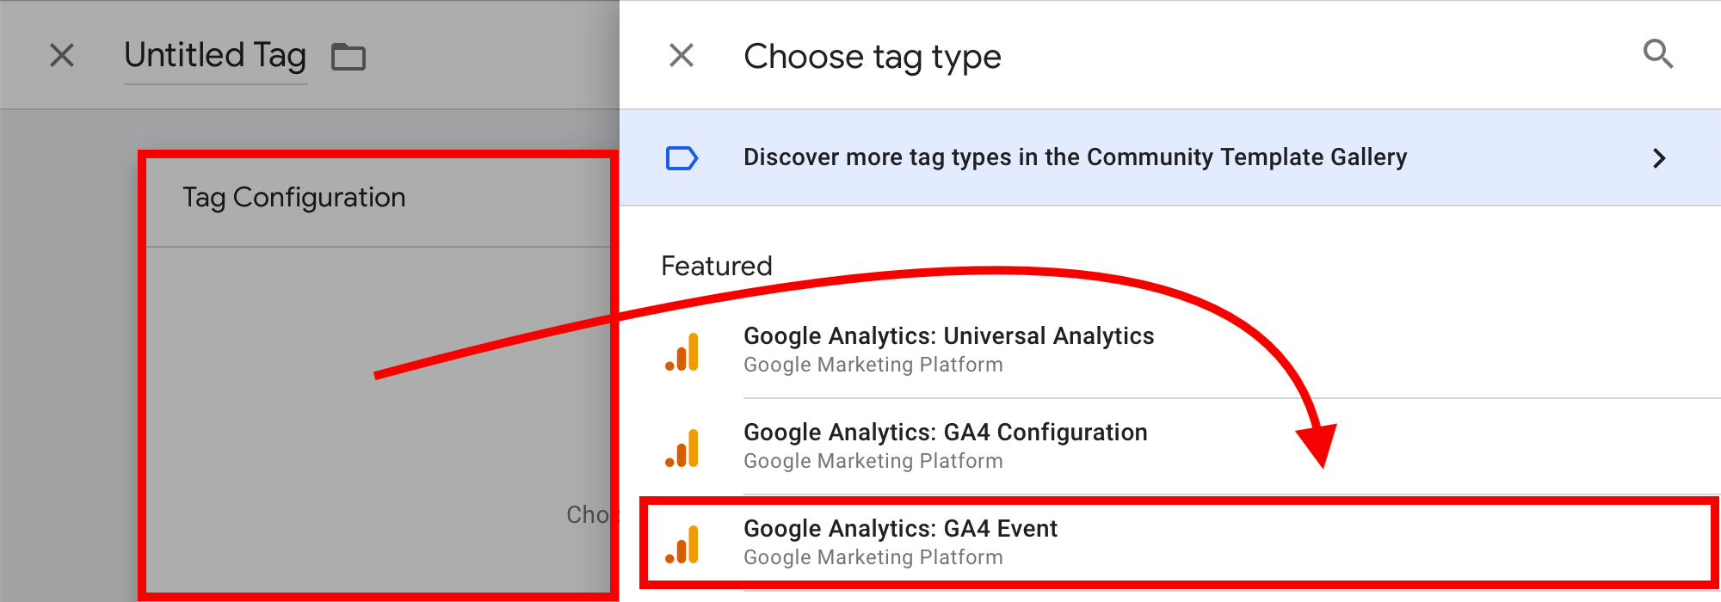Viewport: 1721px width, 602px height.
Task: Click the Choose tag type title
Action: coord(872,57)
